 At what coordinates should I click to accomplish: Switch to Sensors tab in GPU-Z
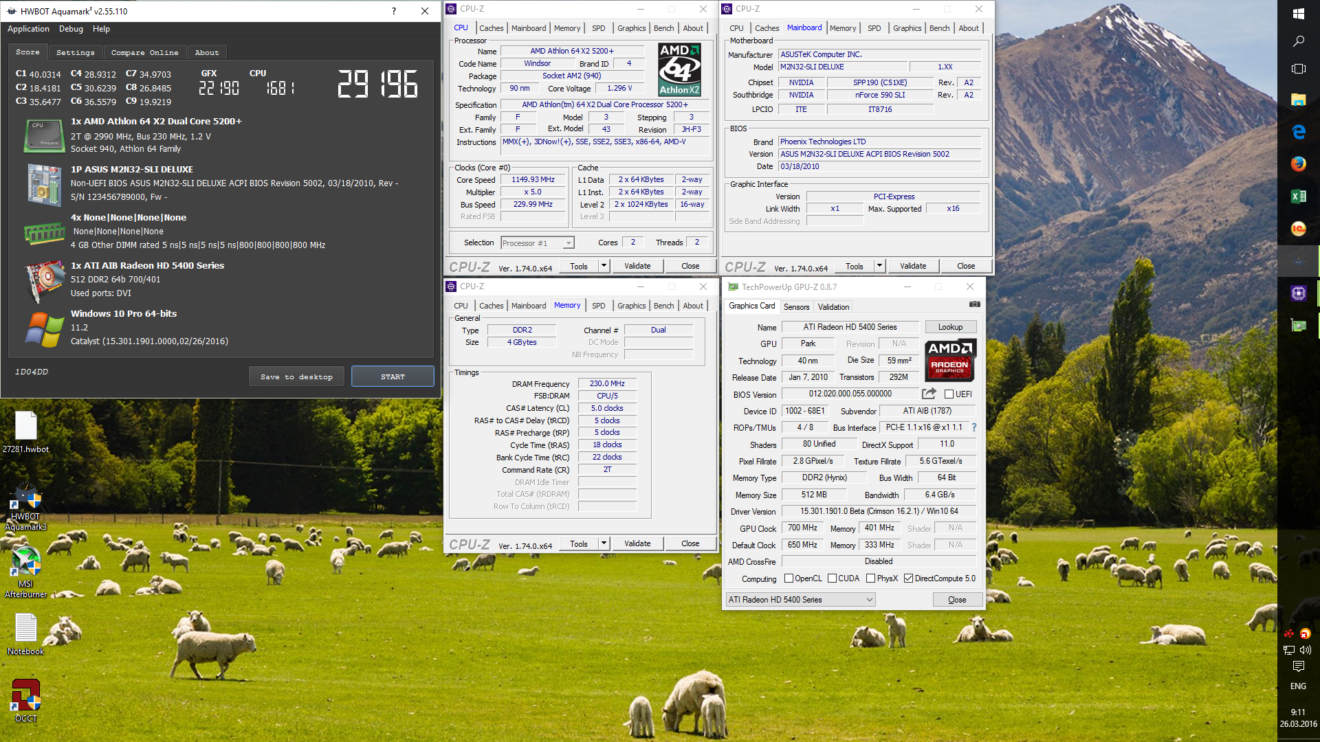[x=796, y=307]
